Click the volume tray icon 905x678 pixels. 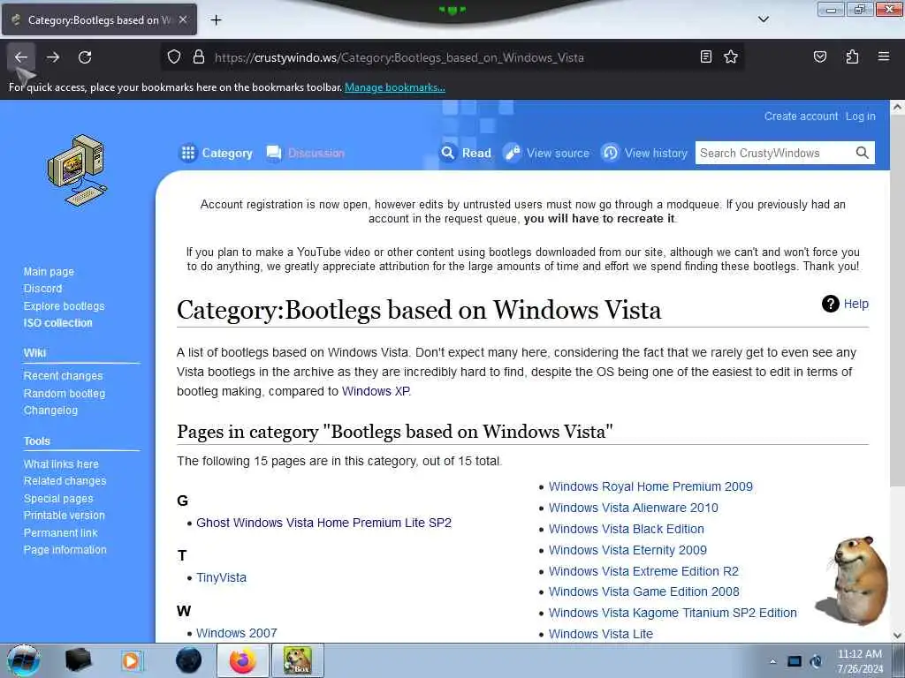click(x=816, y=661)
